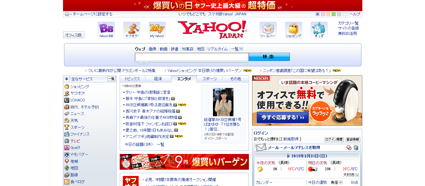Choose the dark blue theme color swatch
Viewport: 425px width, 186px height.
pyautogui.click(x=318, y=14)
